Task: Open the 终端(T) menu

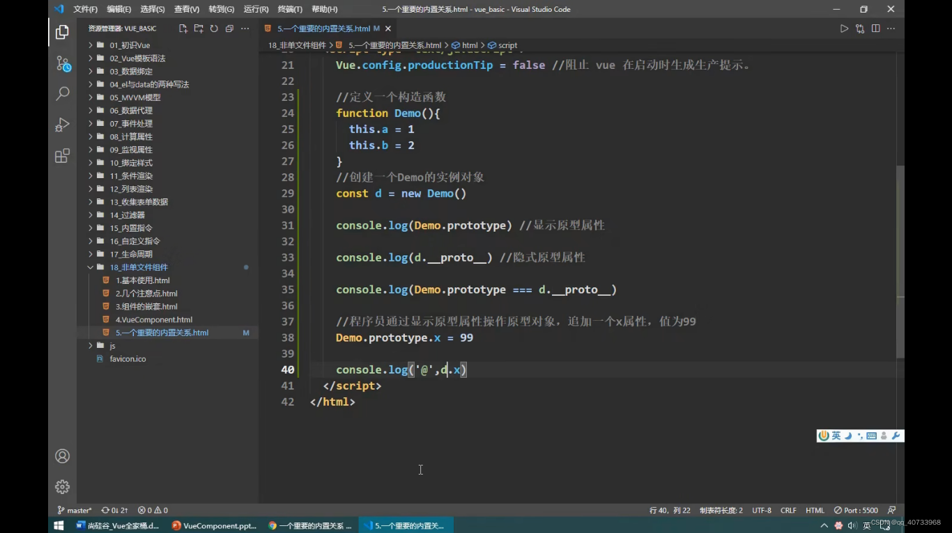Action: 290,9
